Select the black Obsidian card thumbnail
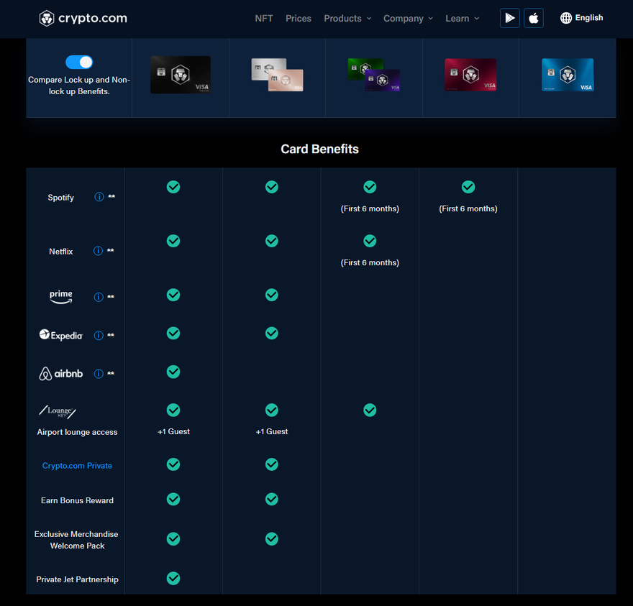Viewport: 633px width, 606px height. pyautogui.click(x=180, y=75)
